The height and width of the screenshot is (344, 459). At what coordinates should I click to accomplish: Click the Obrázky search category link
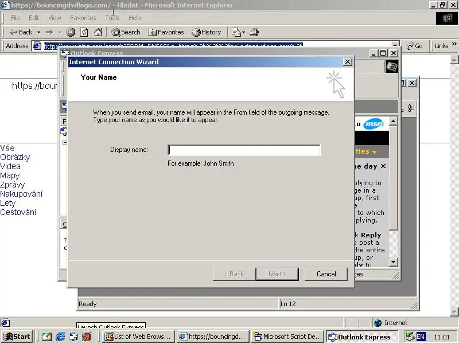(x=15, y=157)
